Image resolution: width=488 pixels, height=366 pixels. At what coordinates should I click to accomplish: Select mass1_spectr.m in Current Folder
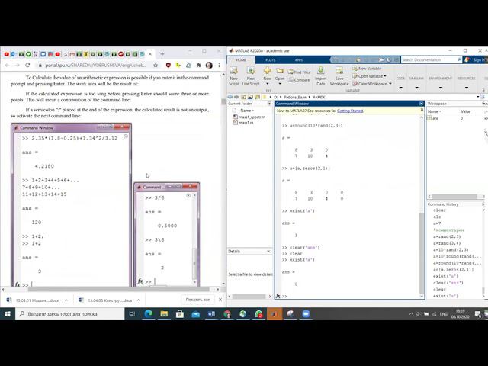click(249, 117)
